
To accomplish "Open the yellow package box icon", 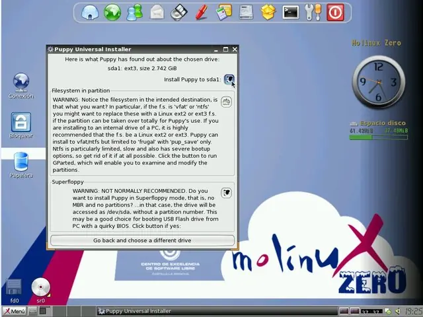I will tap(268, 13).
